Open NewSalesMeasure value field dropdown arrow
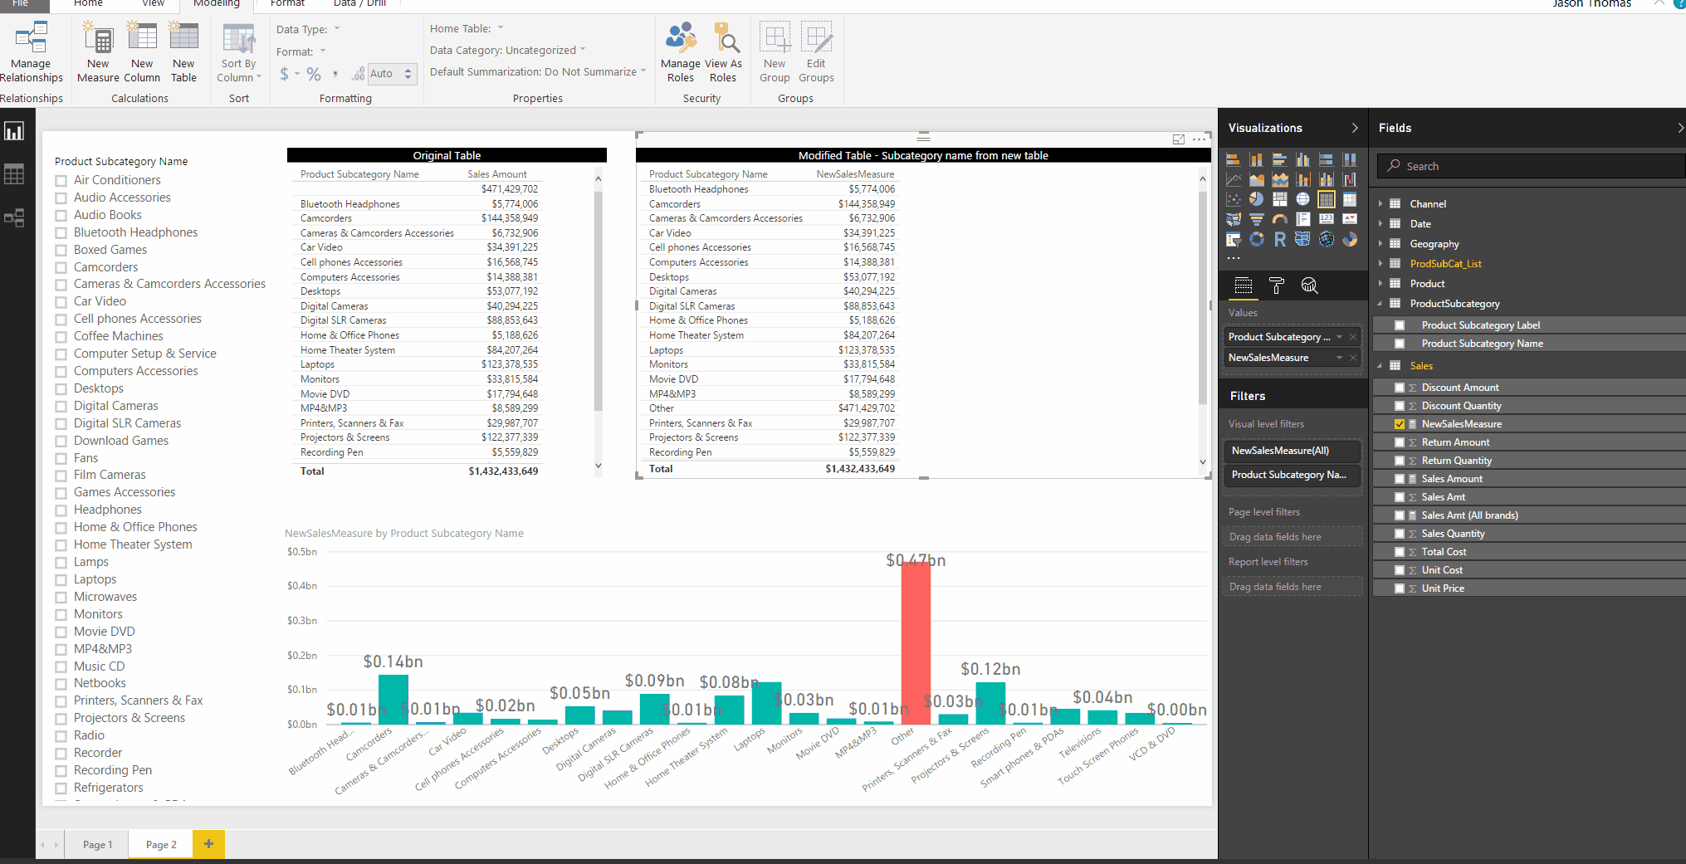 1339,358
